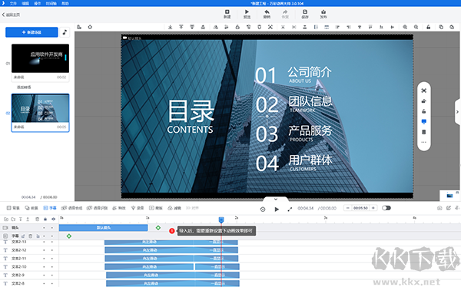This screenshot has height=287, width=461.
Task: Select the first scene thumbnail with black background
Action: pos(40,58)
